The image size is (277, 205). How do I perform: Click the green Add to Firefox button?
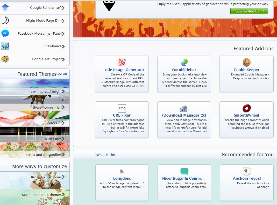pos(249,11)
